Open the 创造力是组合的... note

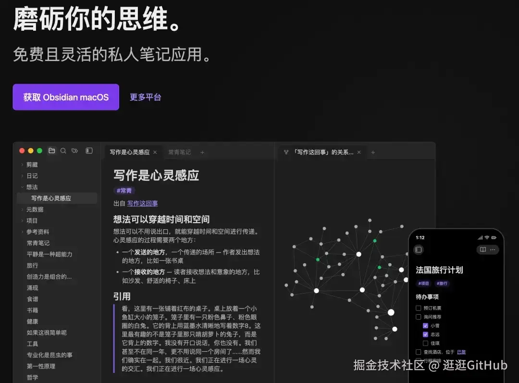pyautogui.click(x=49, y=277)
